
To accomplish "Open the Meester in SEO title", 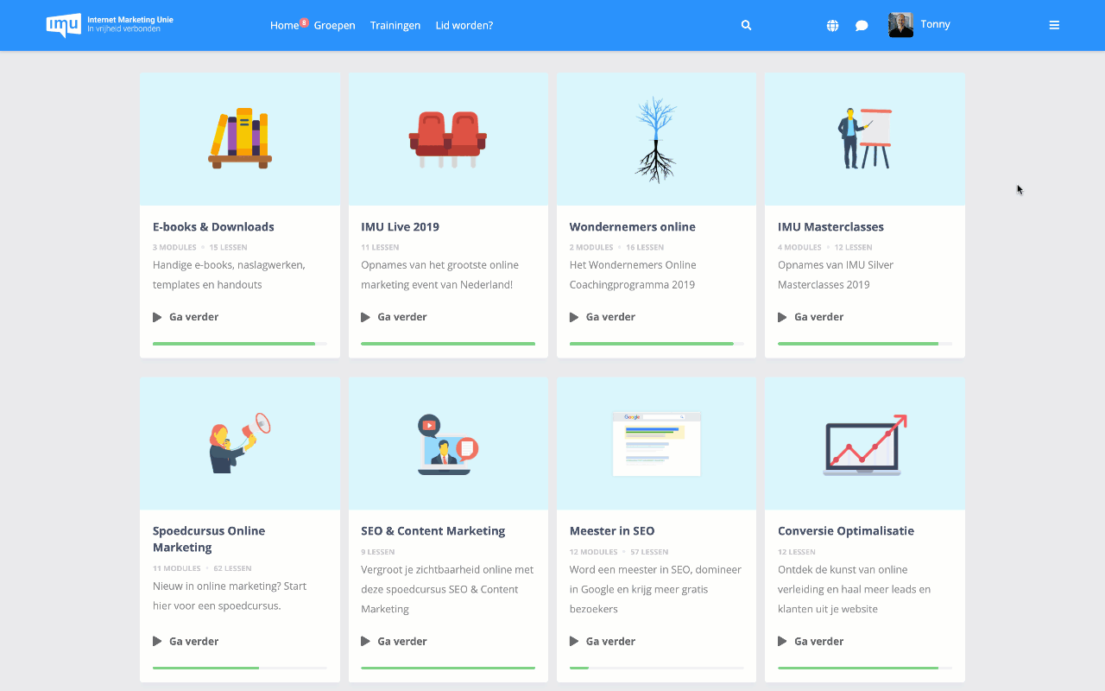I will coord(612,530).
